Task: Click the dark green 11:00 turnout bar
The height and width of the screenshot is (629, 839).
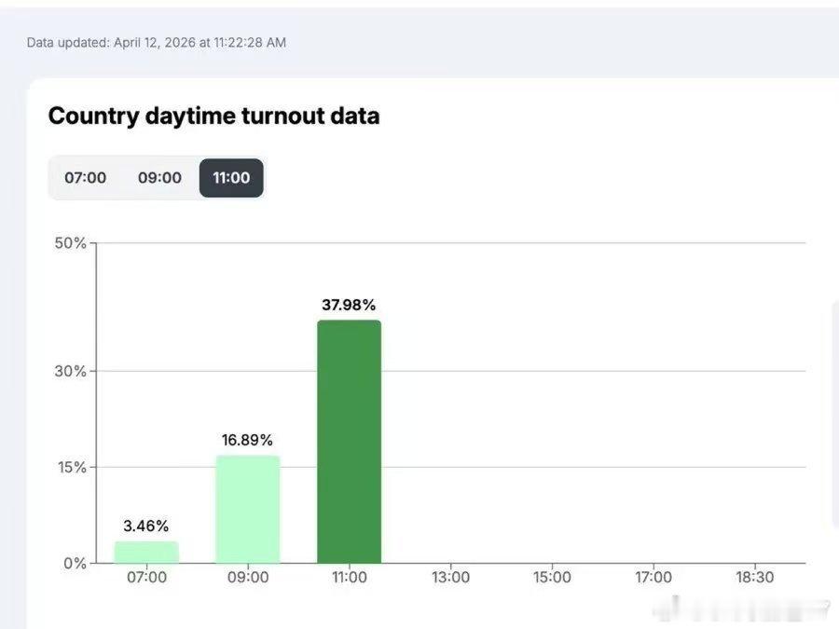Action: tap(349, 442)
